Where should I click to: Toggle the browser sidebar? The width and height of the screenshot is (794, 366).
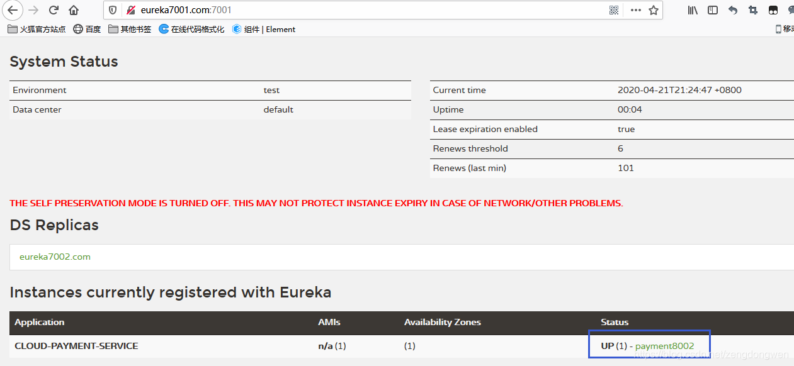click(x=713, y=10)
